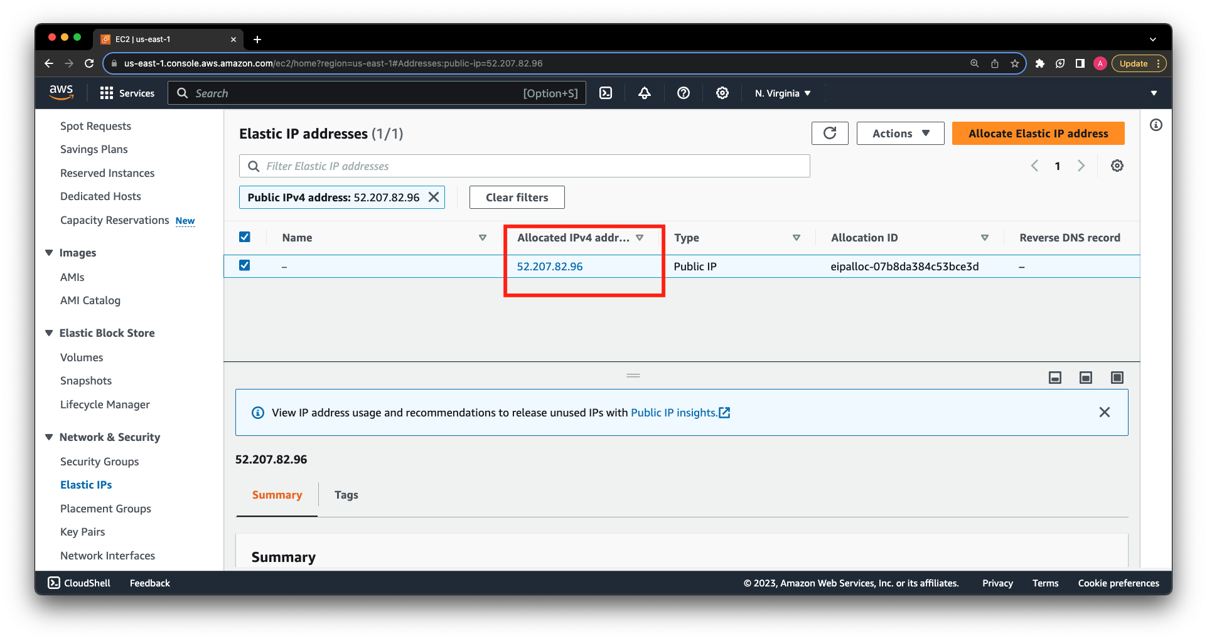Open table preferences gear icon
This screenshot has width=1207, height=641.
pos(1117,166)
